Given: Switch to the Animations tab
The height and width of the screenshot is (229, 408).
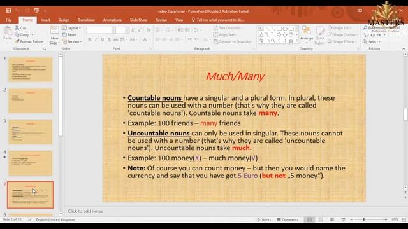Looking at the screenshot, I should click(x=112, y=20).
